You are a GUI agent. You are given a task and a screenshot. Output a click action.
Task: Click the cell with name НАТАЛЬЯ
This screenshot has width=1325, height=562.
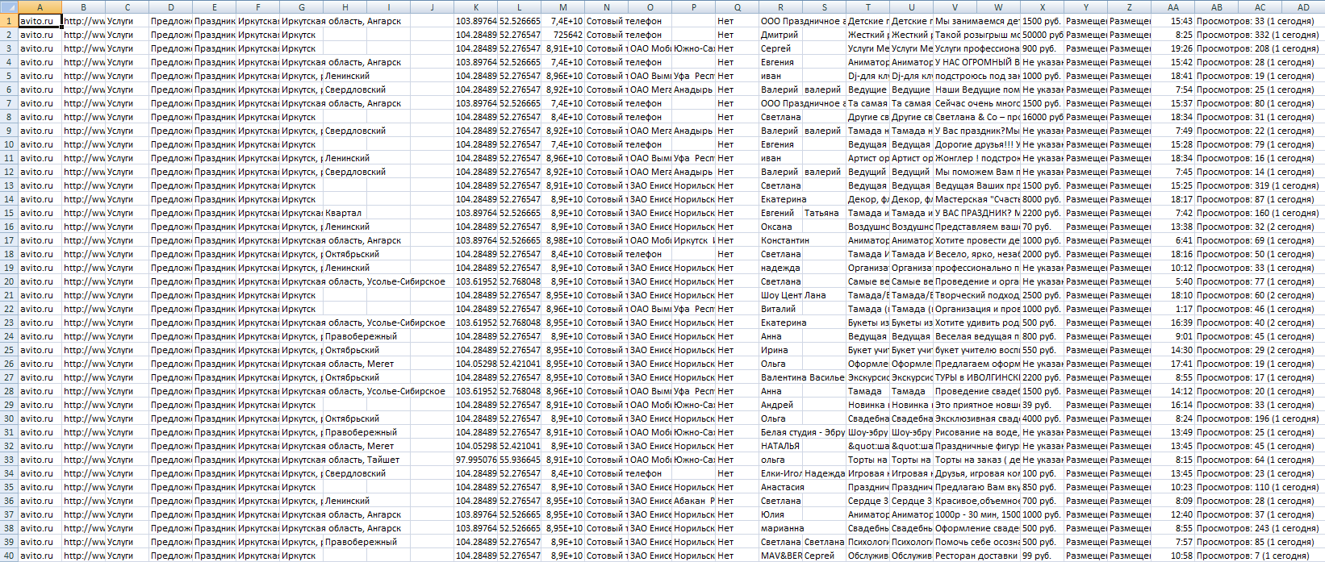point(780,446)
